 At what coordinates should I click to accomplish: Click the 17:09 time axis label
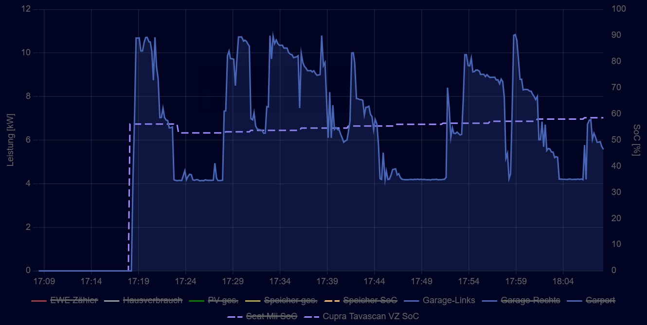point(44,281)
